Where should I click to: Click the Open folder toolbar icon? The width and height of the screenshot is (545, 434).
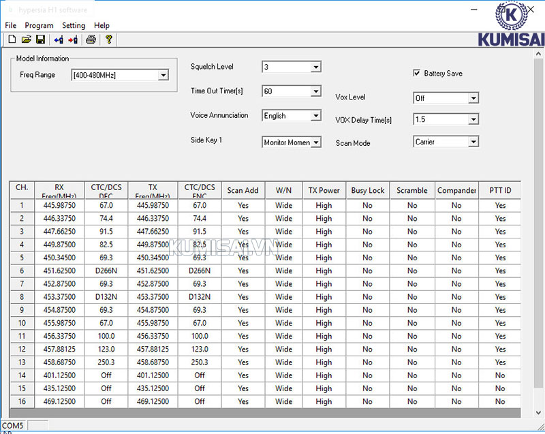[x=27, y=40]
